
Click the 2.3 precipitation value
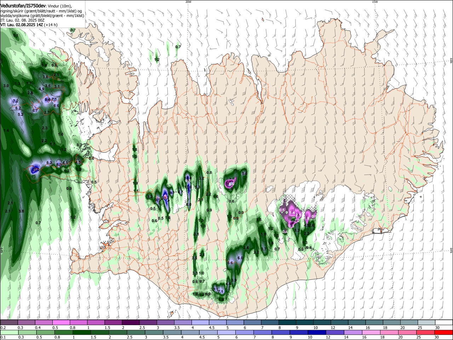point(45,128)
